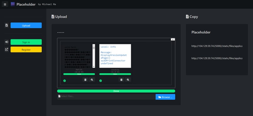Click the green check mark under console.log
Image resolution: width=253 pixels, height=116 pixels.
100,81
